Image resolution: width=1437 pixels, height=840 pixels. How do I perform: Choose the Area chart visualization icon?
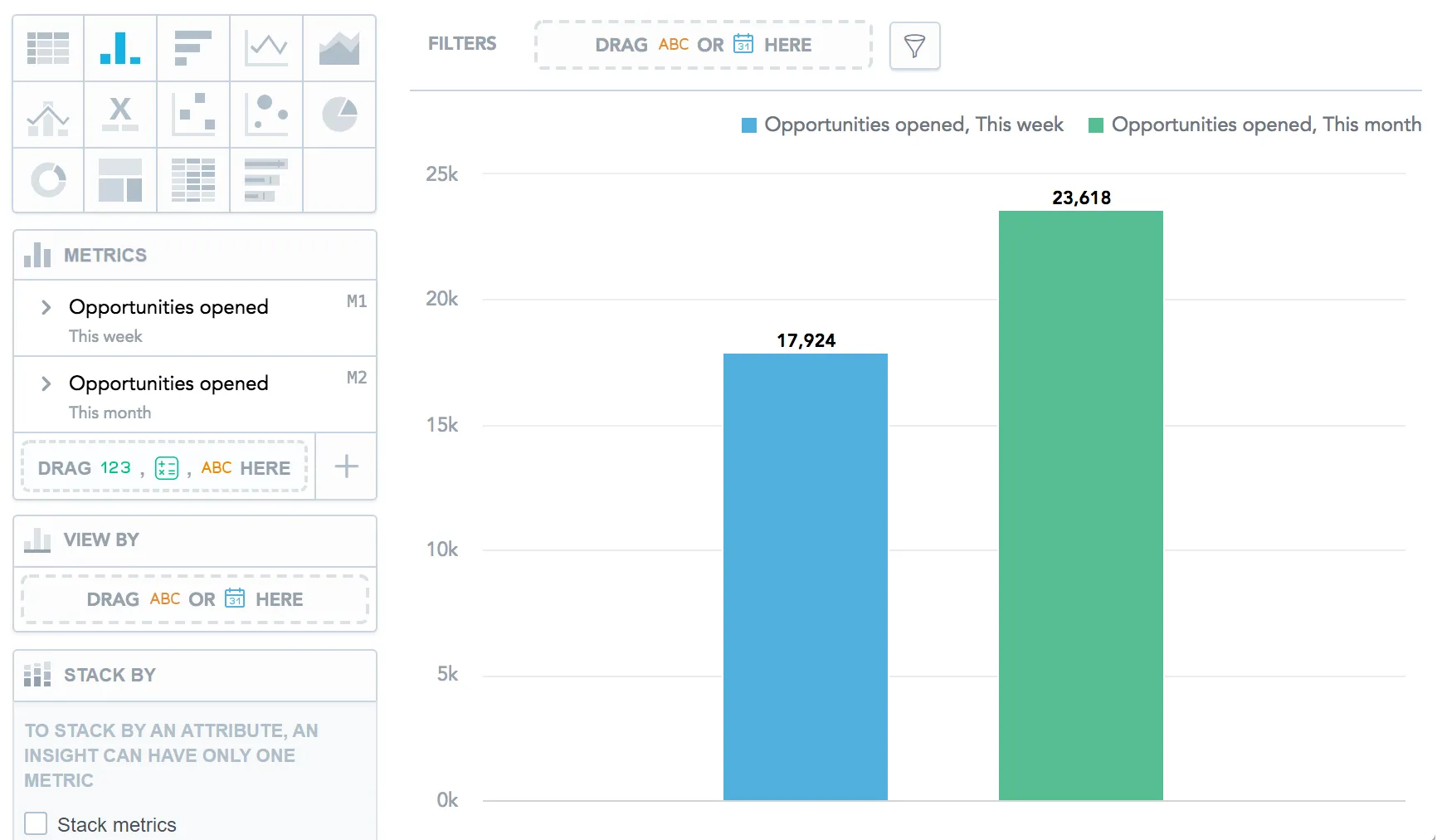click(339, 47)
